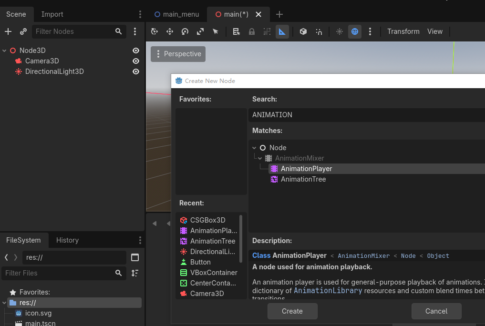485x326 pixels.
Task: Open filter nodes extra options menu
Action: [135, 31]
